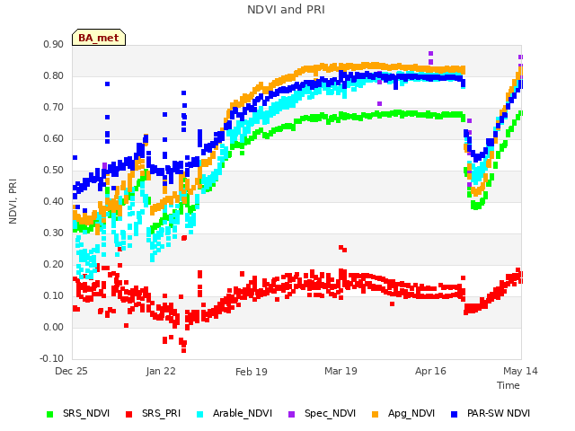The width and height of the screenshot is (575, 431).
Task: Click the 0.30 y-axis tick value
Action: 54,233
